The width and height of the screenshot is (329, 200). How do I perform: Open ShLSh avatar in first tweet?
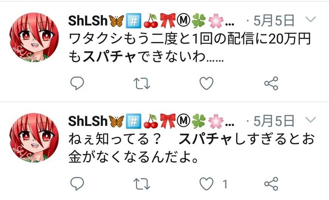click(x=34, y=37)
